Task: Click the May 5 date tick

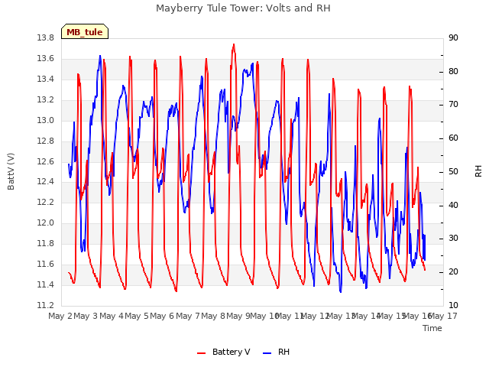Action: [x=137, y=317]
